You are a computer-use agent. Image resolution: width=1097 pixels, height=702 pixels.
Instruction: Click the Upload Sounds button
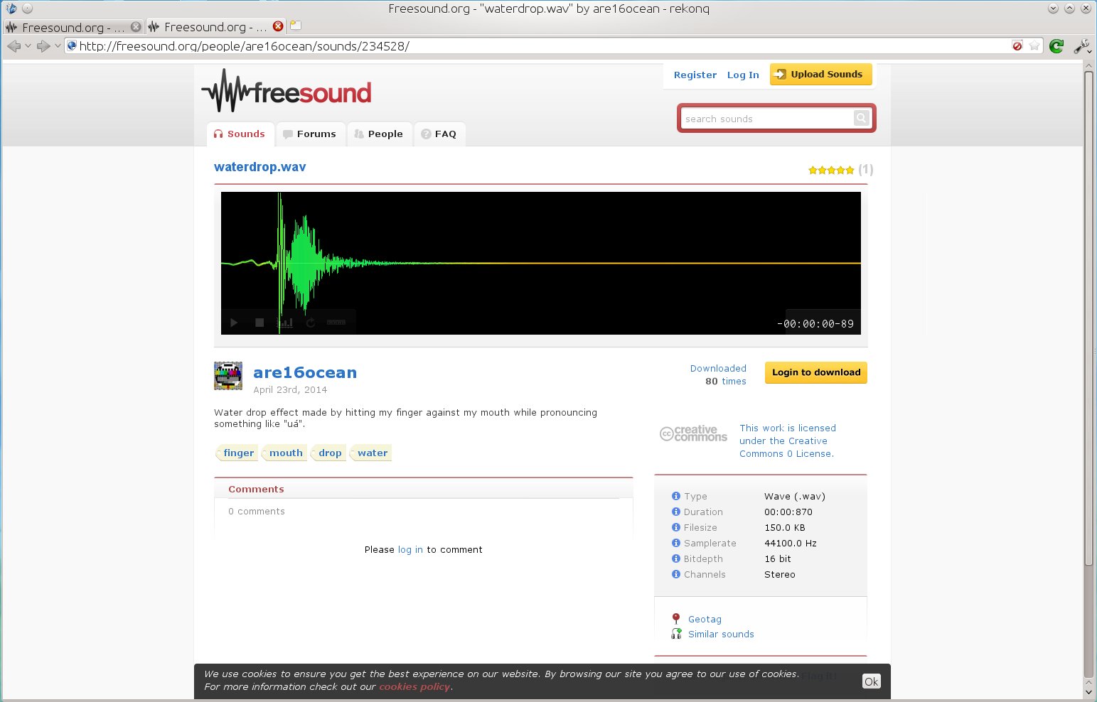[820, 74]
